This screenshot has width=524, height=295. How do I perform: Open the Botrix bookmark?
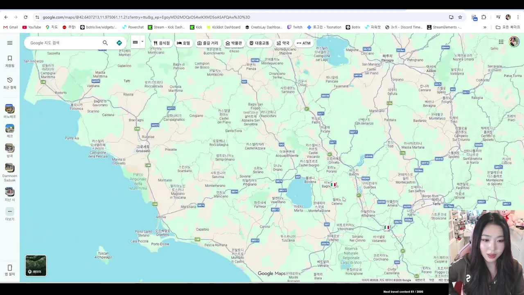click(x=353, y=27)
